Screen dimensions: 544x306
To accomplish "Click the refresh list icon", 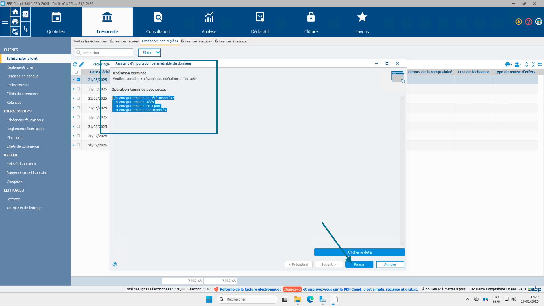I will click(75, 64).
